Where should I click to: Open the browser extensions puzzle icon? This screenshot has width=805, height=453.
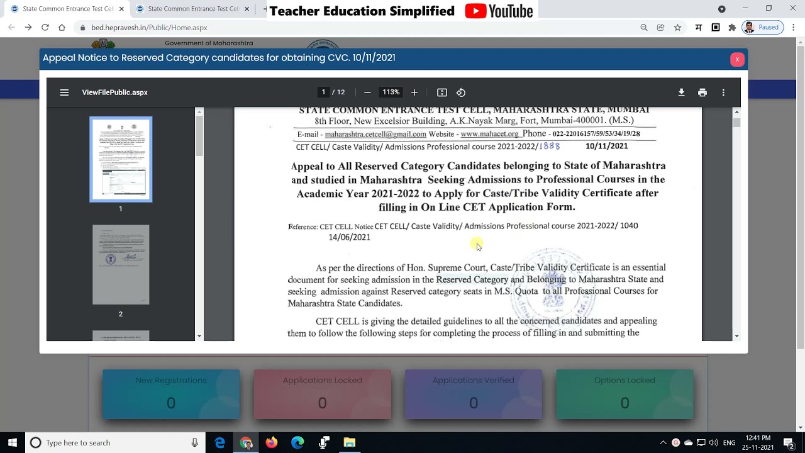[732, 28]
